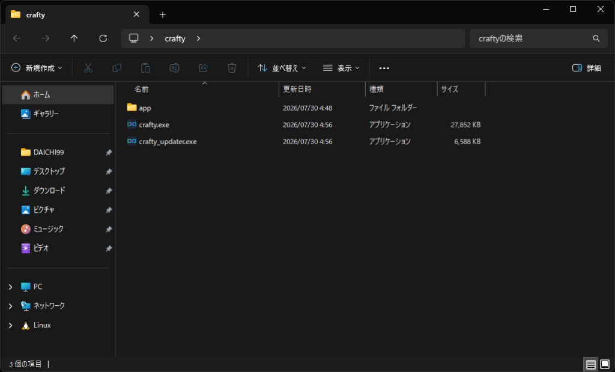Click the Delete trash can icon
The height and width of the screenshot is (372, 615).
coord(232,68)
